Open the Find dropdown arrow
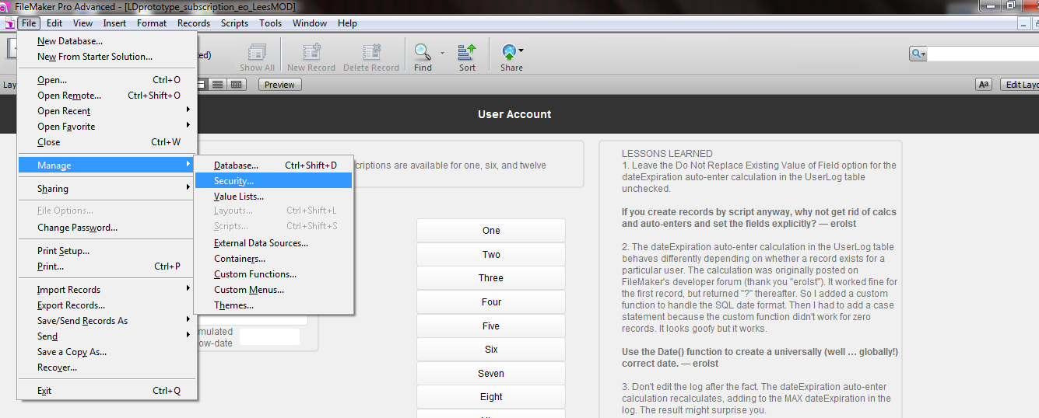This screenshot has height=418, width=1039. pyautogui.click(x=442, y=54)
